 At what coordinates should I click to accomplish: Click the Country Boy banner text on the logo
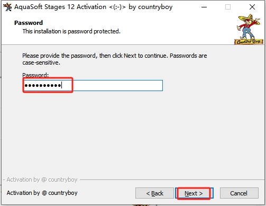[x=249, y=42]
